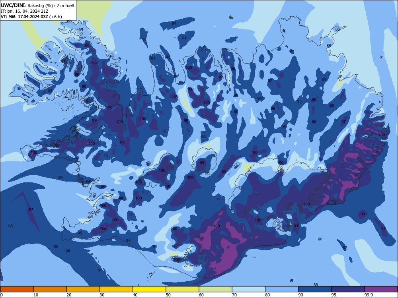Click the dark orange 0–10 legend swatch

[17, 289]
